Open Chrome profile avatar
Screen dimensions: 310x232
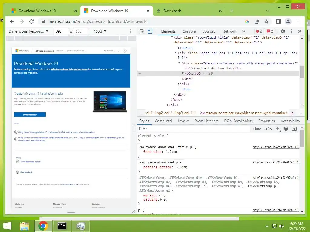288,21
